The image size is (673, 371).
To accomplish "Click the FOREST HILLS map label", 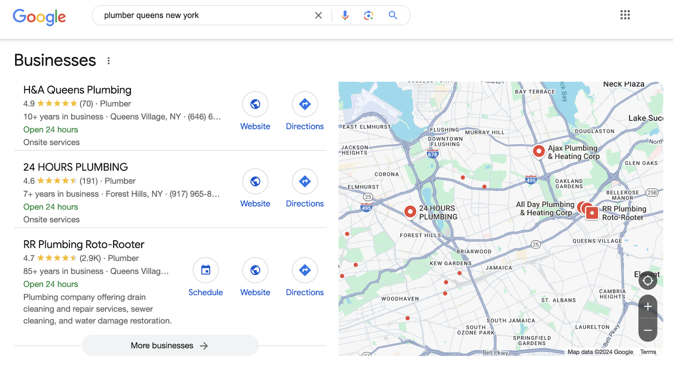I will click(x=420, y=235).
